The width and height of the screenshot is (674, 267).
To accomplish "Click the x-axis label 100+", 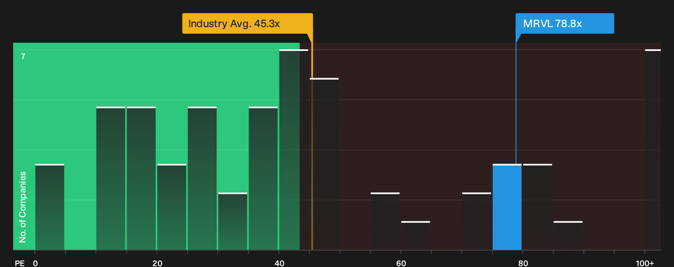I will coord(645,263).
